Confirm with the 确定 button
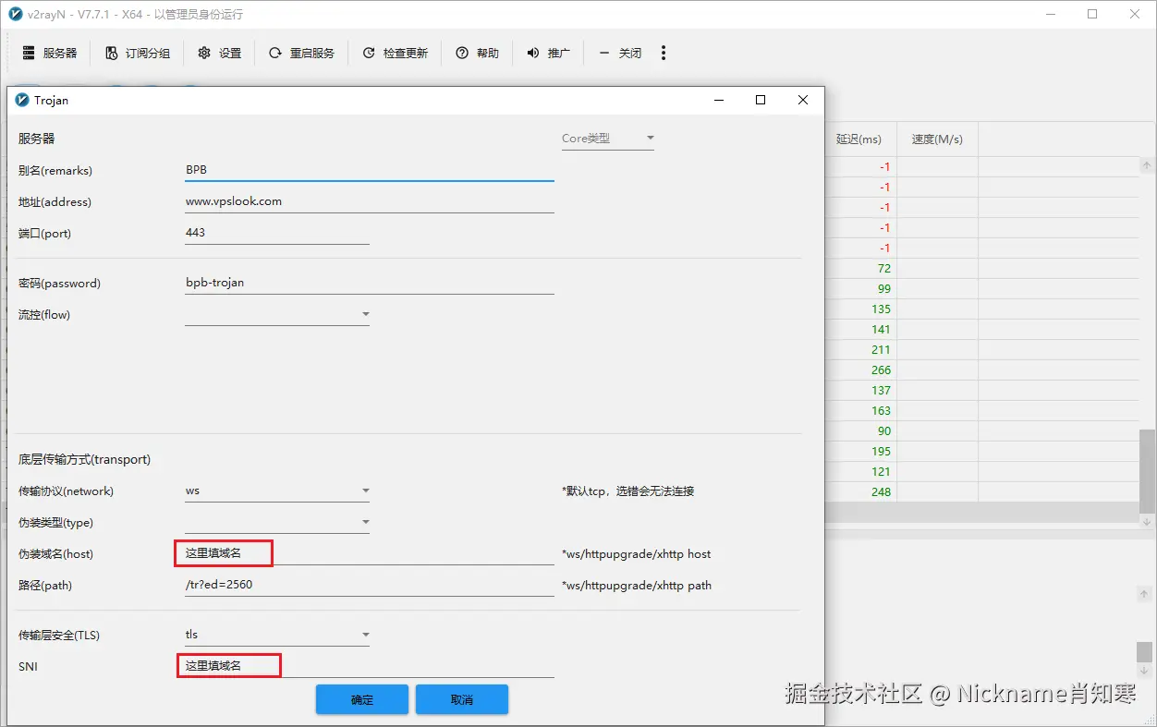1157x727 pixels. tap(362, 699)
